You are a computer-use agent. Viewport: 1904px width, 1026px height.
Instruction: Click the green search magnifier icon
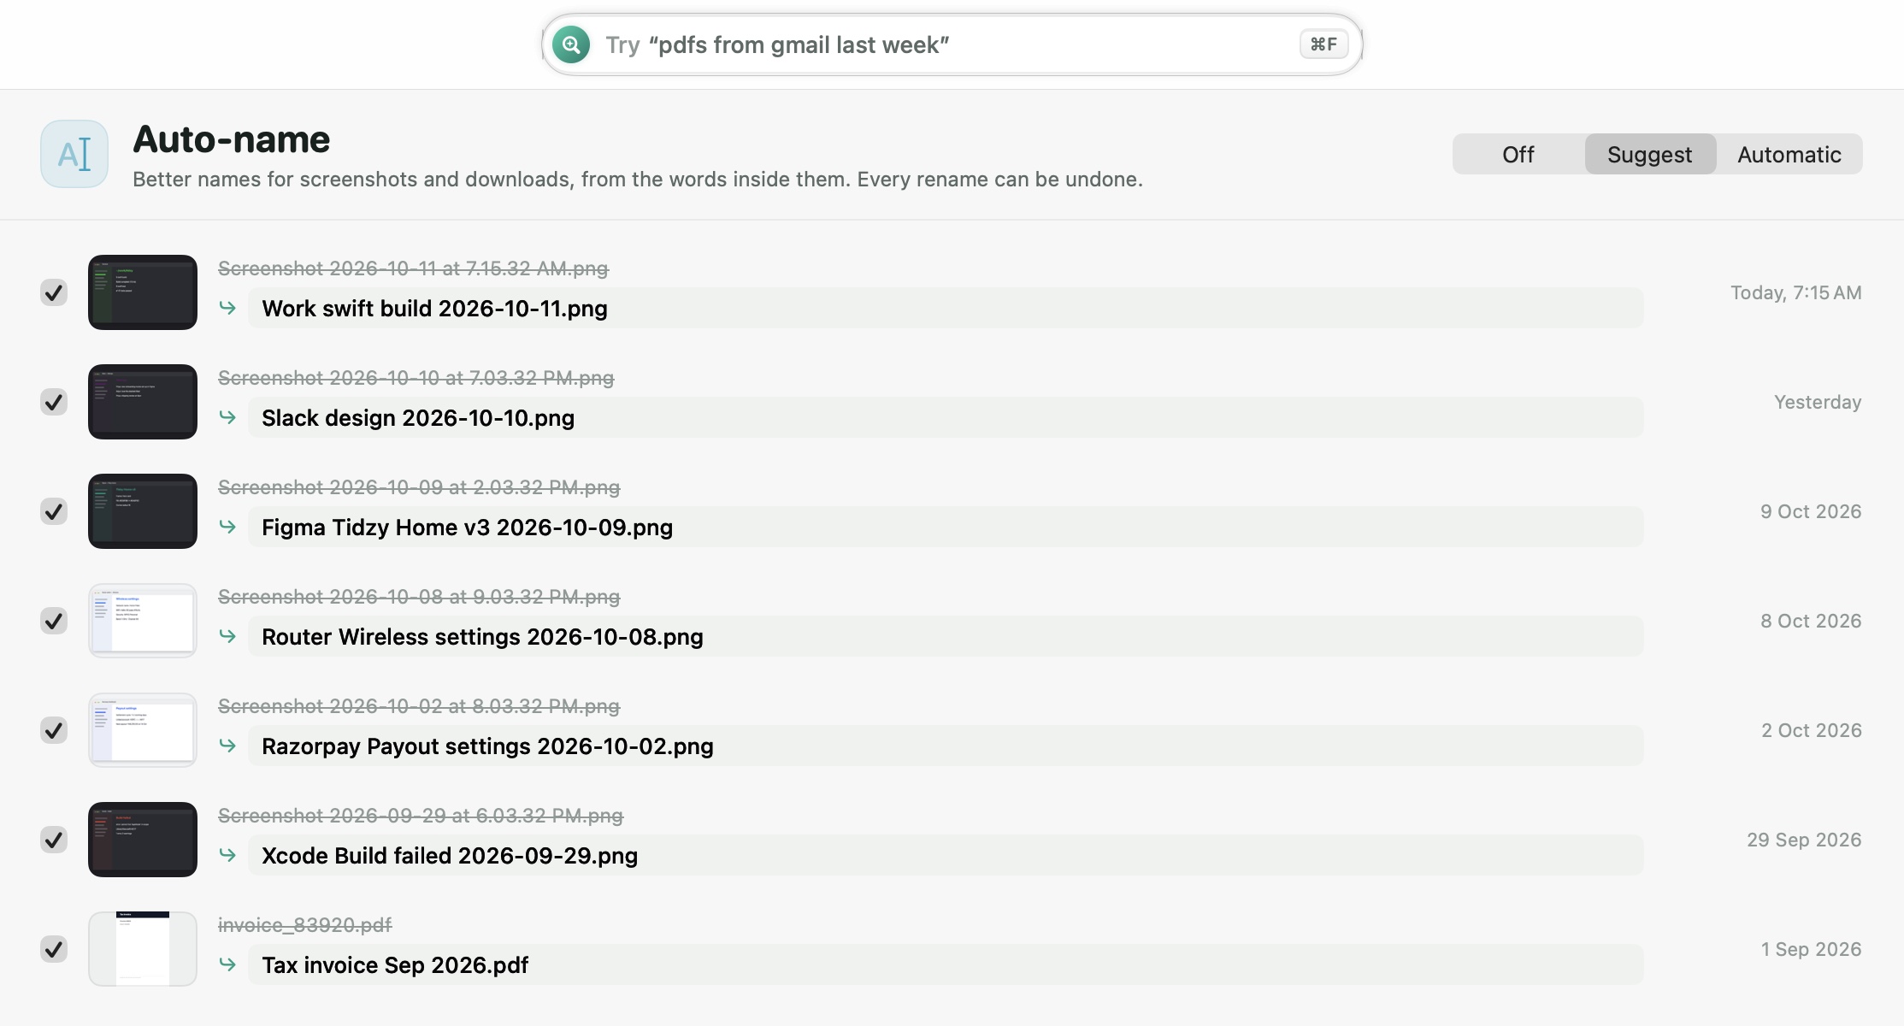pyautogui.click(x=571, y=44)
